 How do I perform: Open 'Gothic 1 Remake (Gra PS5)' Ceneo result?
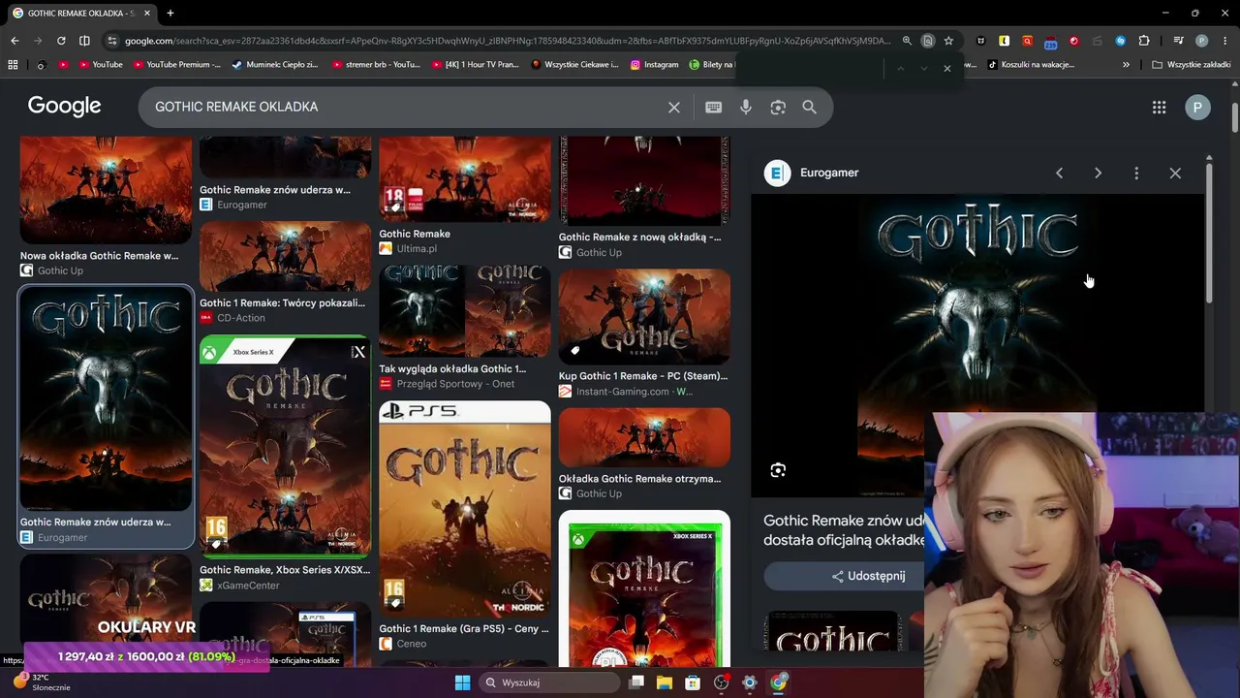click(464, 629)
